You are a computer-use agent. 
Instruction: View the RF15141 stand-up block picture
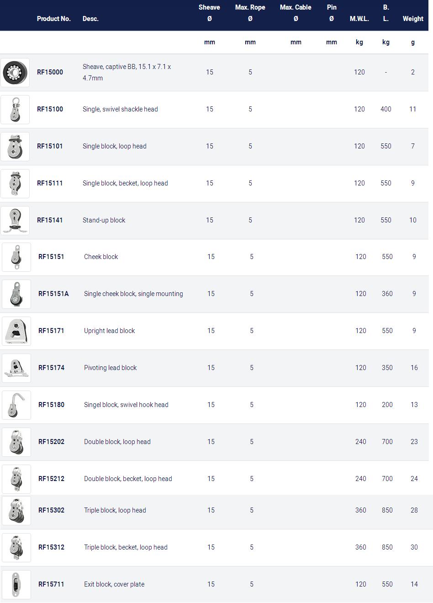[15, 221]
